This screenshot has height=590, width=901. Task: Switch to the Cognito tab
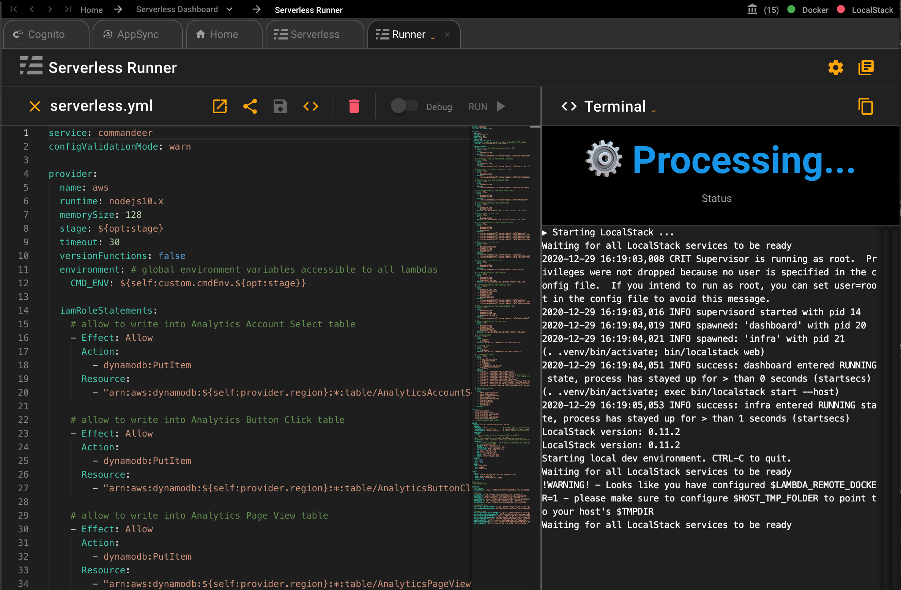tap(46, 35)
